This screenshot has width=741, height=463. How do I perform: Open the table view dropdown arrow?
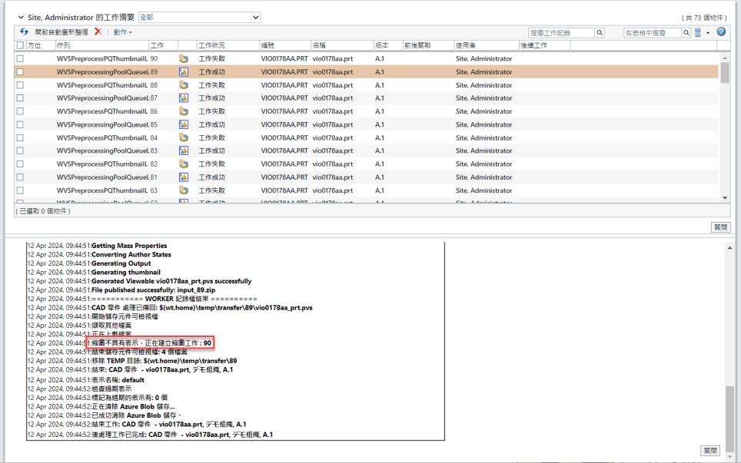coord(708,32)
